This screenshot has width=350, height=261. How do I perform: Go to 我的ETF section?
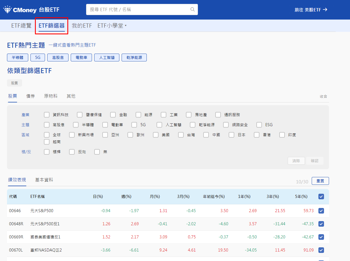point(82,25)
